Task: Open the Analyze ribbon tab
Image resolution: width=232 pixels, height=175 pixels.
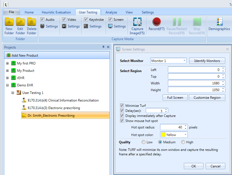Action: tap(111, 12)
